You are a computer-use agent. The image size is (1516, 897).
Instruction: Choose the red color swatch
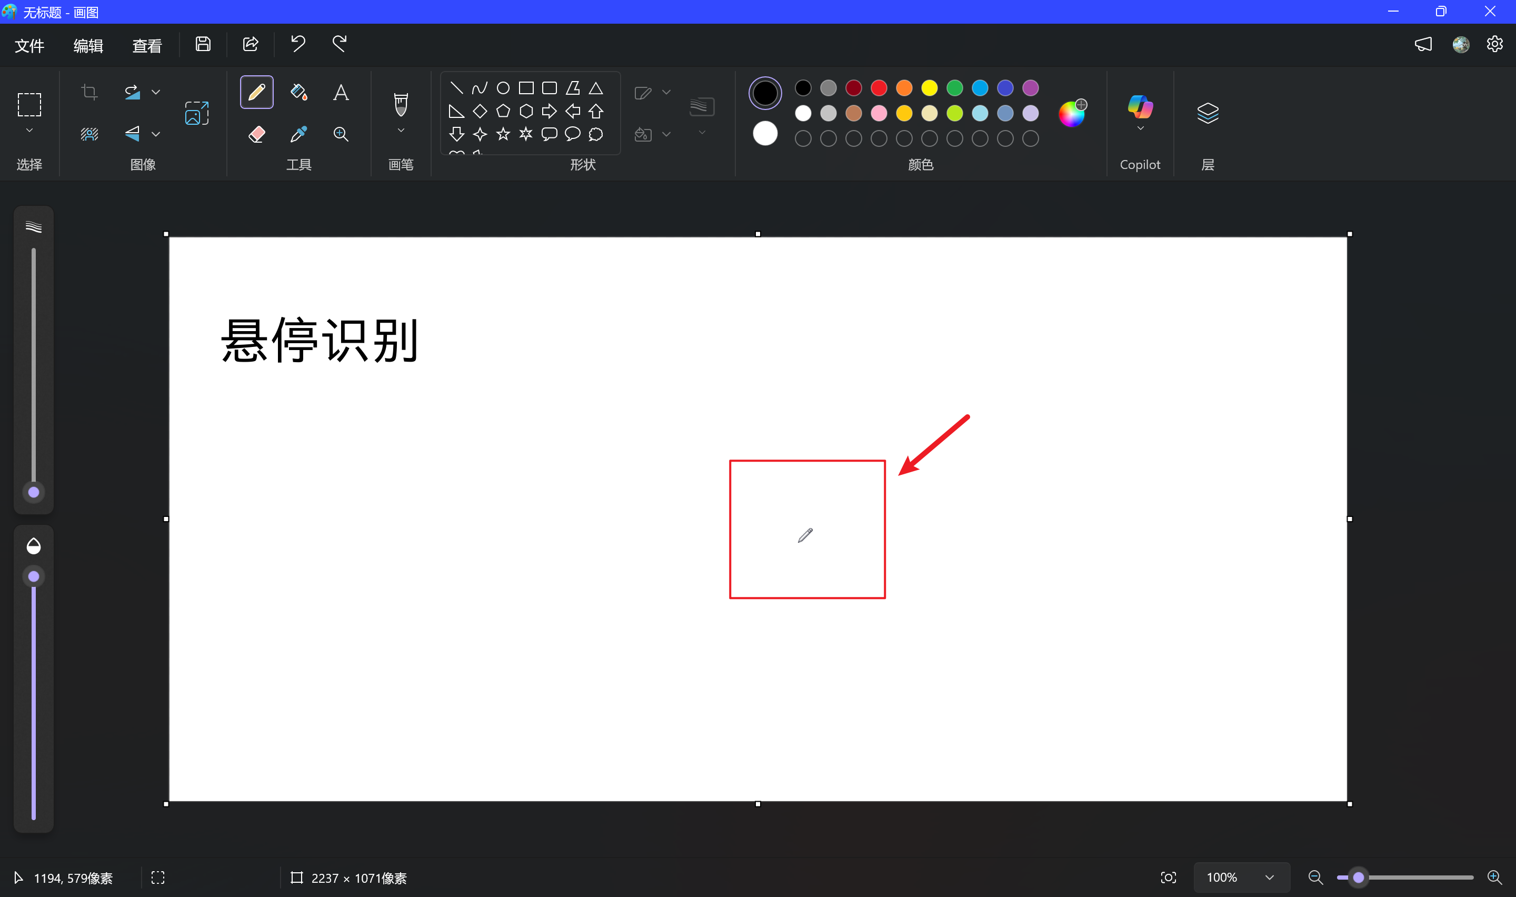tap(879, 88)
